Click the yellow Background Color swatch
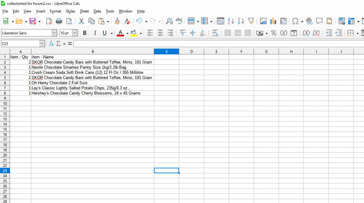This screenshot has width=364, height=203. (133, 33)
